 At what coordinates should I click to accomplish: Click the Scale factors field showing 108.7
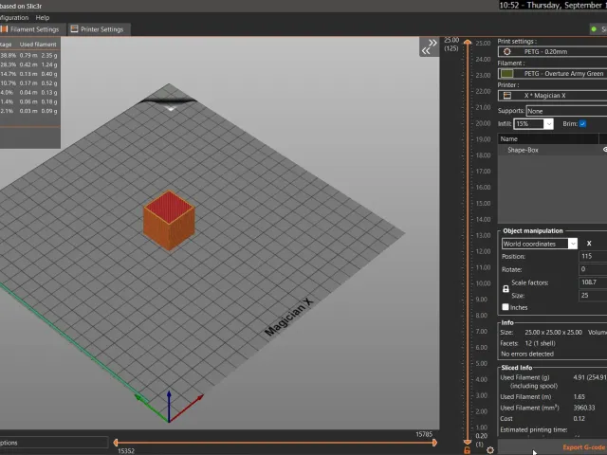[593, 282]
